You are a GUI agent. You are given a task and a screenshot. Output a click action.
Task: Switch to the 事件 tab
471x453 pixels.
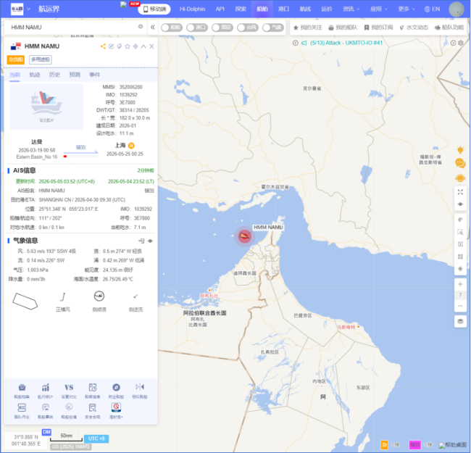click(94, 75)
